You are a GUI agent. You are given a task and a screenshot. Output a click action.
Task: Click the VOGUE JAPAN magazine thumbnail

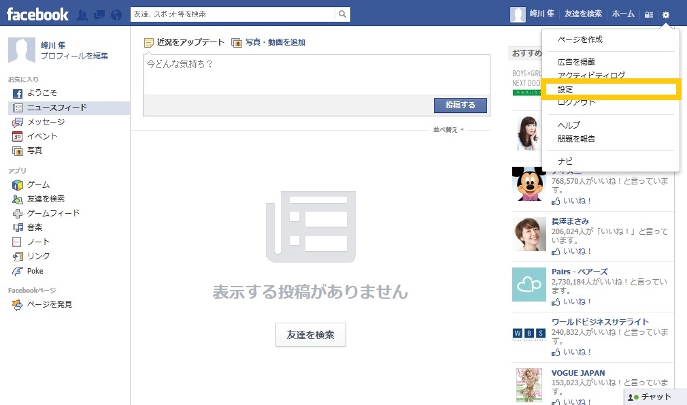[x=529, y=386]
